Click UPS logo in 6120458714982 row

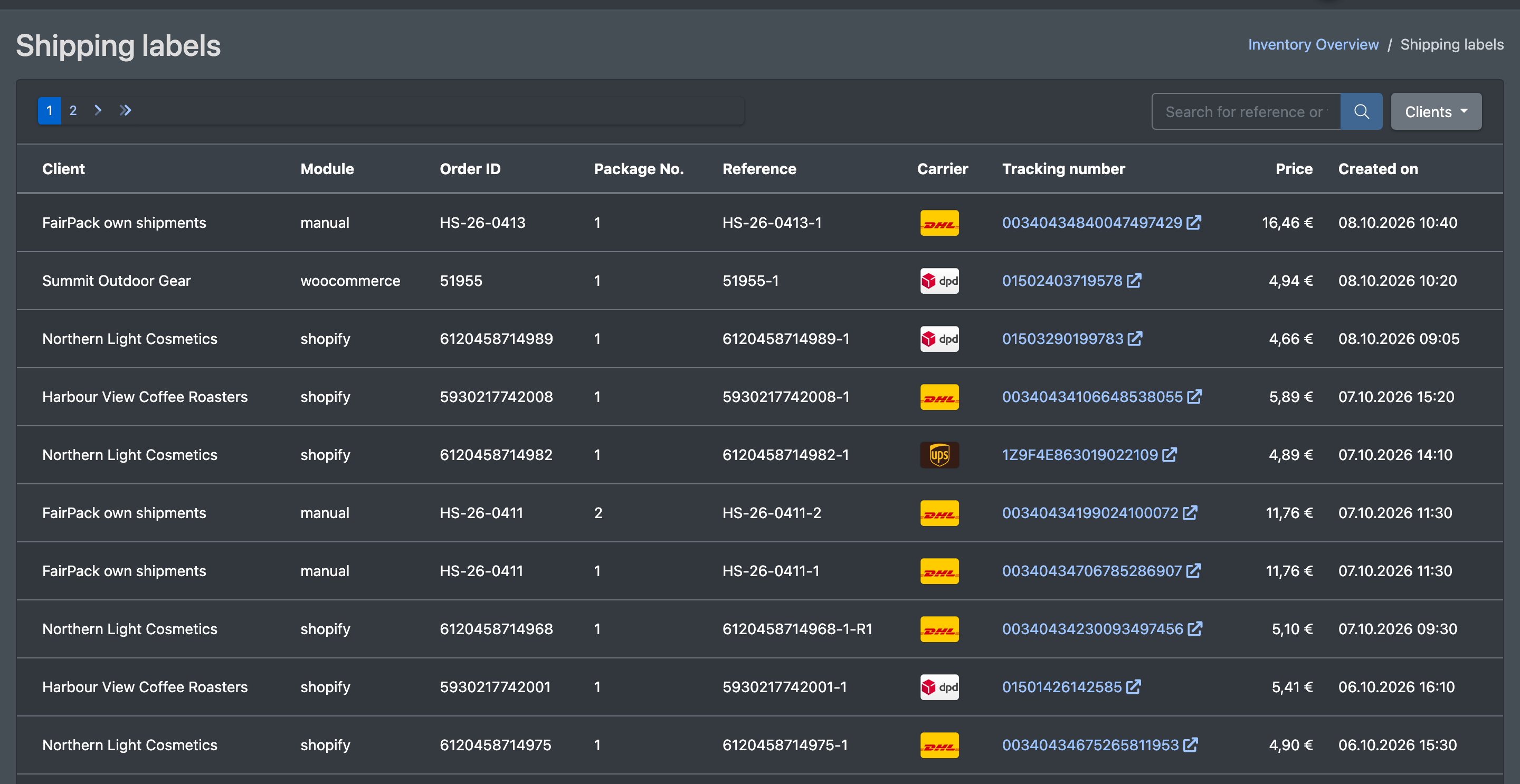coord(939,455)
